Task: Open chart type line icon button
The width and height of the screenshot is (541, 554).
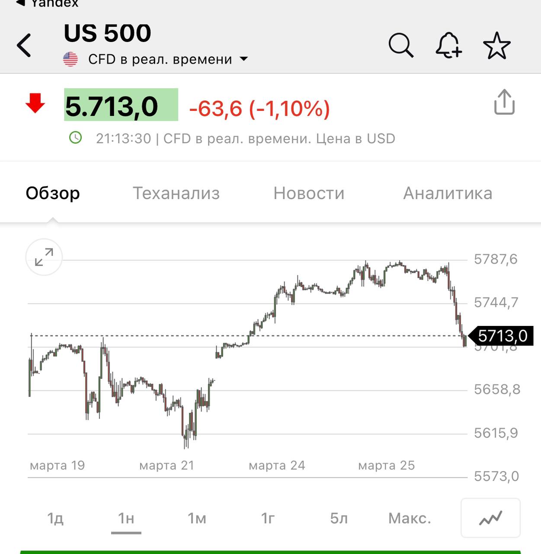Action: coord(490,518)
